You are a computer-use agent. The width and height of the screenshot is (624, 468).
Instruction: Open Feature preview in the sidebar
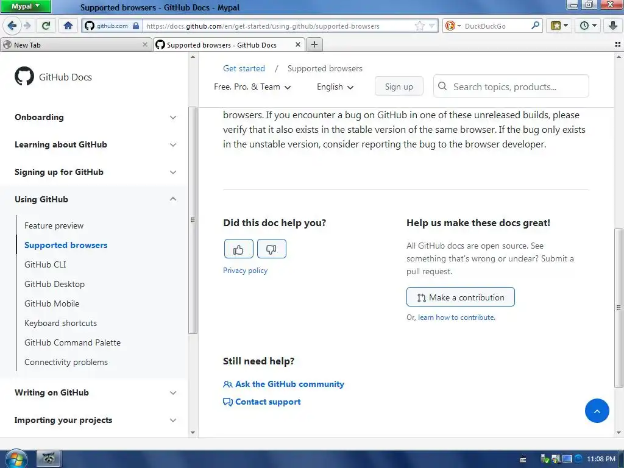tap(54, 225)
